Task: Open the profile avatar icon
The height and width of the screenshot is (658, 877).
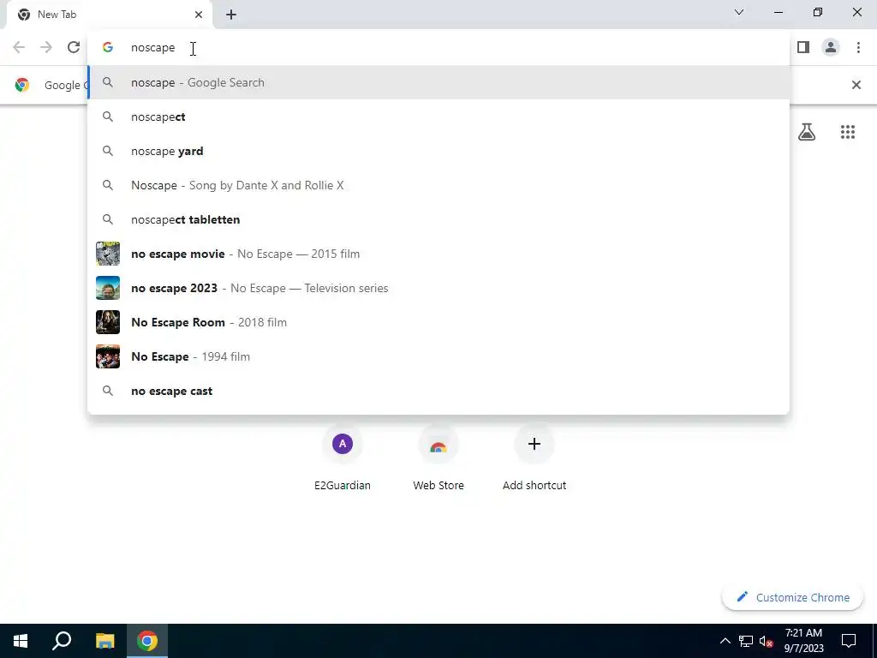Action: 831,48
